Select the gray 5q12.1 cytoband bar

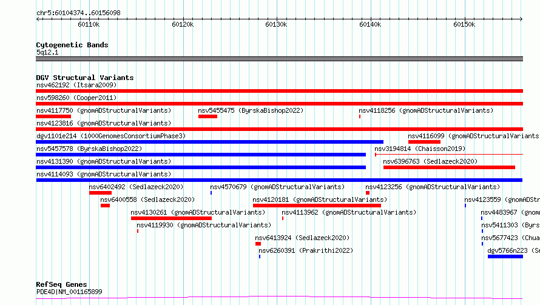pos(279,59)
